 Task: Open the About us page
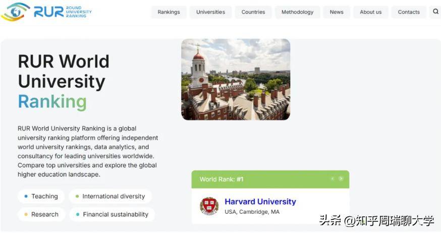coord(371,12)
